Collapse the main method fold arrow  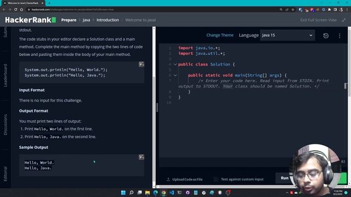coord(175,76)
